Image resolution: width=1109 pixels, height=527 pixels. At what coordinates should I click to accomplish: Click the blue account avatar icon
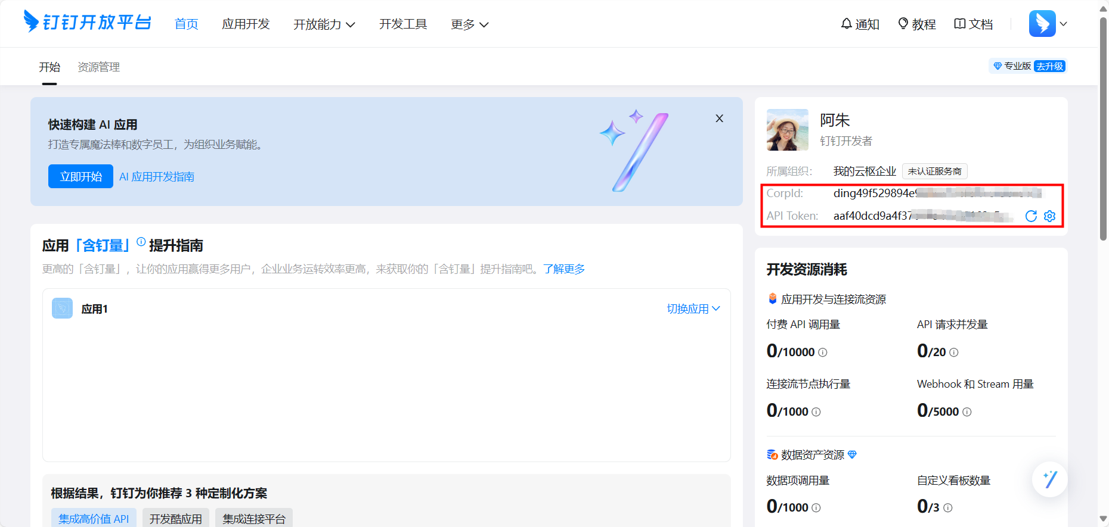tap(1042, 24)
